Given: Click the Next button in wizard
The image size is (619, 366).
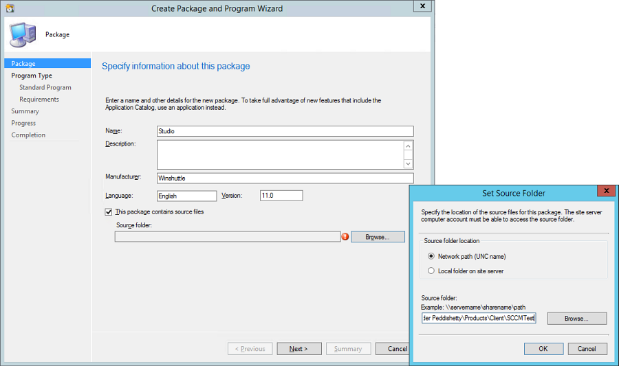Looking at the screenshot, I should coord(298,349).
